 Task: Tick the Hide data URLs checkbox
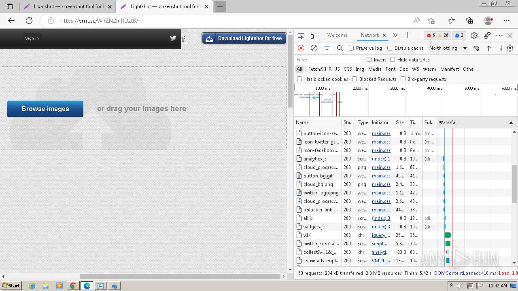[393, 59]
